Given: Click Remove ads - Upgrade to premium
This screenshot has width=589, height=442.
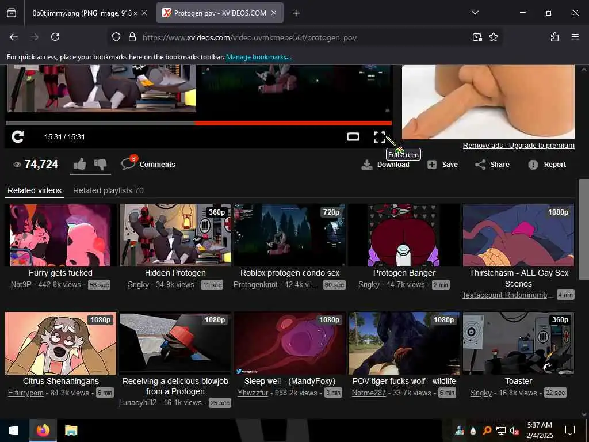Looking at the screenshot, I should (x=518, y=146).
